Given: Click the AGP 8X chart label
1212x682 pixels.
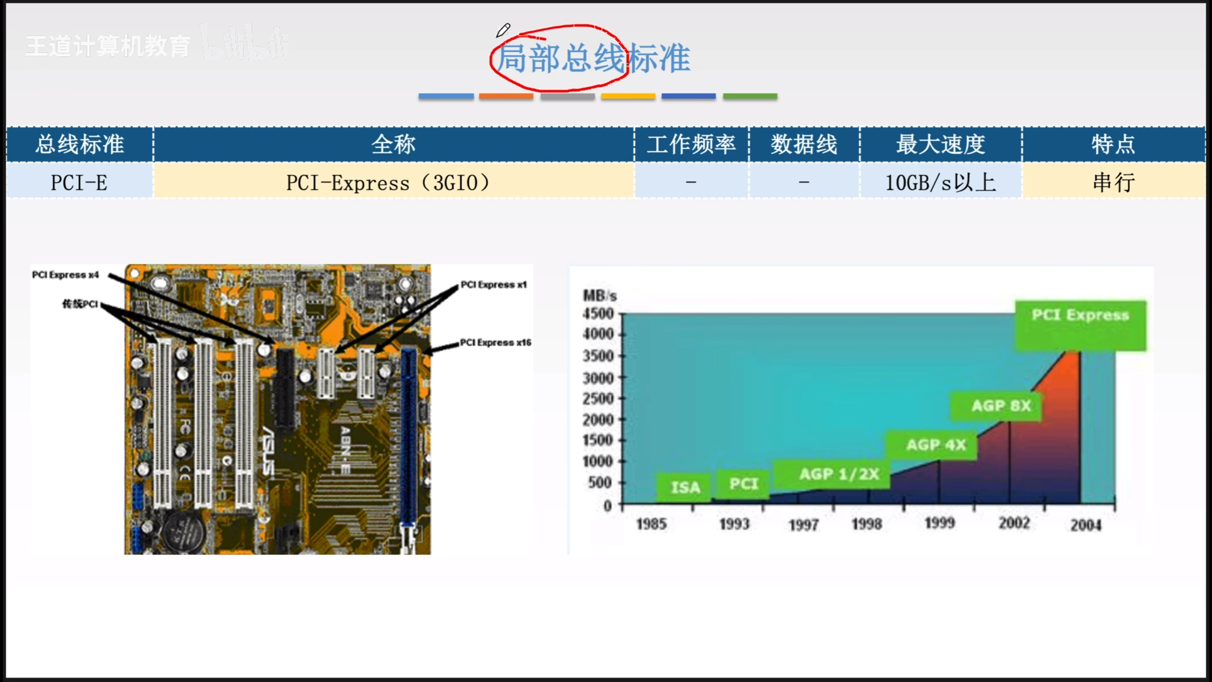Looking at the screenshot, I should click(1000, 406).
